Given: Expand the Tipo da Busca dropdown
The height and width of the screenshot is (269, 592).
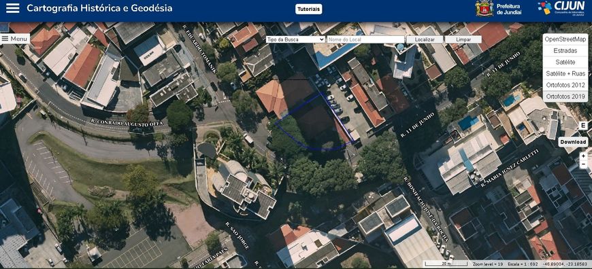Looking at the screenshot, I should point(295,39).
